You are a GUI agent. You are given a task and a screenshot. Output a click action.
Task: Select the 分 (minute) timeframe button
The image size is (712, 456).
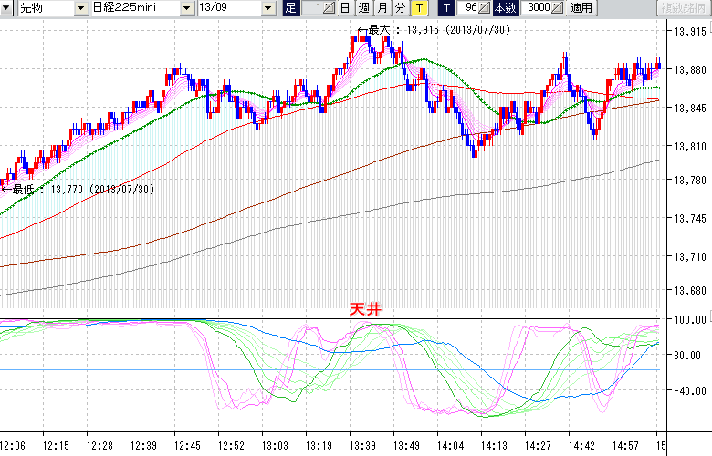click(x=400, y=8)
